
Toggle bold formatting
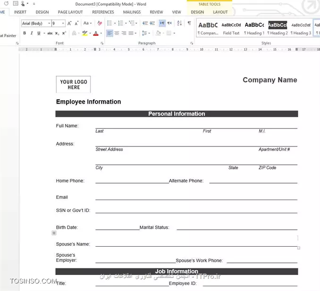pos(25,33)
